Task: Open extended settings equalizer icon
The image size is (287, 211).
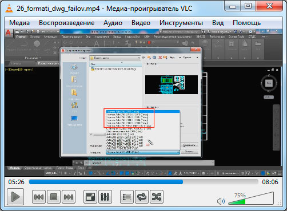Action: [105, 197]
